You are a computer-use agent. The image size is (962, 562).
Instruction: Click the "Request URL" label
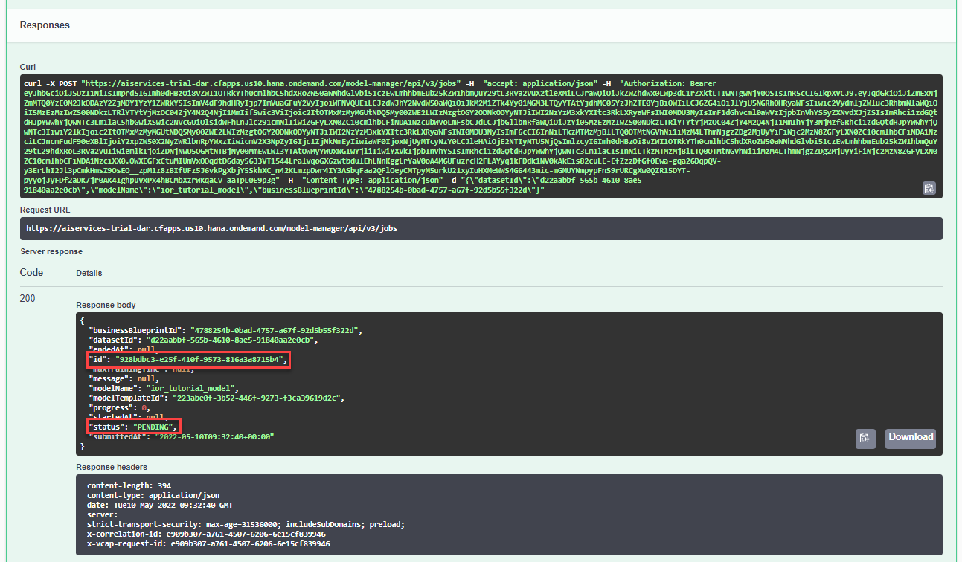(x=44, y=210)
